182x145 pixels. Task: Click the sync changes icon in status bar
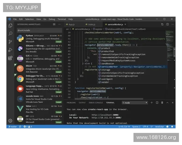coord(20,127)
